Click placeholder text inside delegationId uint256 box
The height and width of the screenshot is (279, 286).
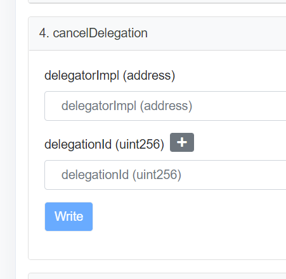121,175
